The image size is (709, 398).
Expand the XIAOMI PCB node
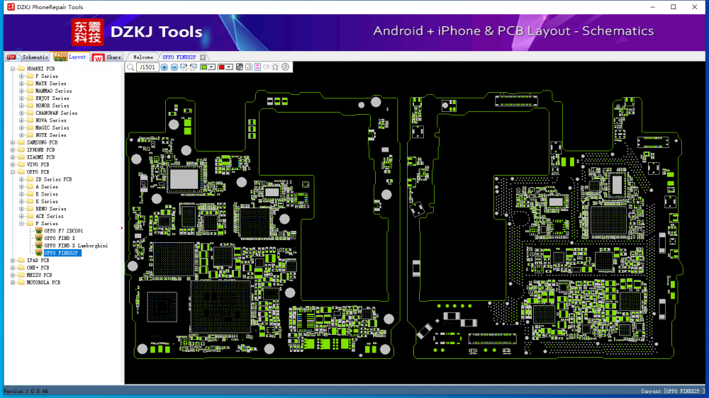(x=13, y=157)
